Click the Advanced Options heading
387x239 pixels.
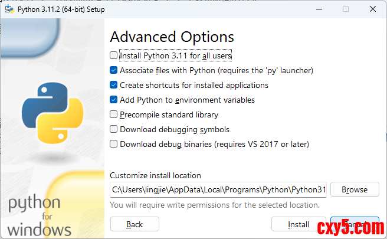pyautogui.click(x=172, y=37)
